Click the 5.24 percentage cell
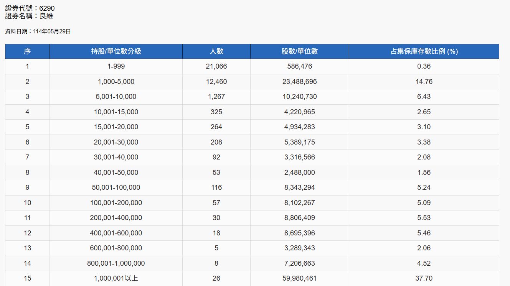 click(x=424, y=187)
